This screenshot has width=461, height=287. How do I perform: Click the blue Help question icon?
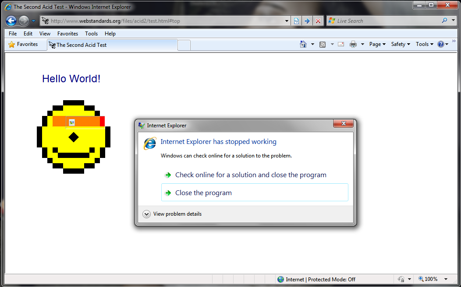[x=441, y=44]
